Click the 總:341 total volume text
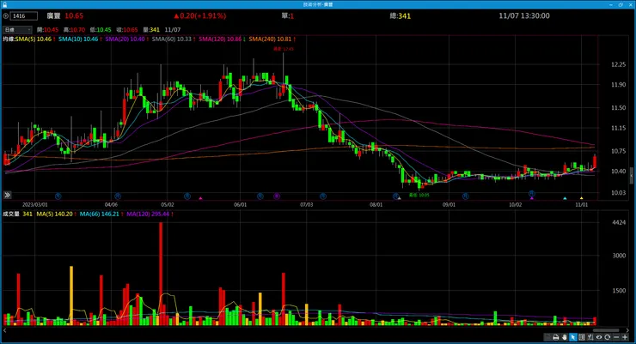This screenshot has width=636, height=344. tap(400, 15)
